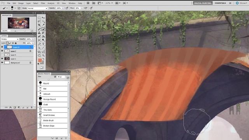Open brush Mode Normal dropdown
This screenshot has width=249, height=140.
coord(37,8)
